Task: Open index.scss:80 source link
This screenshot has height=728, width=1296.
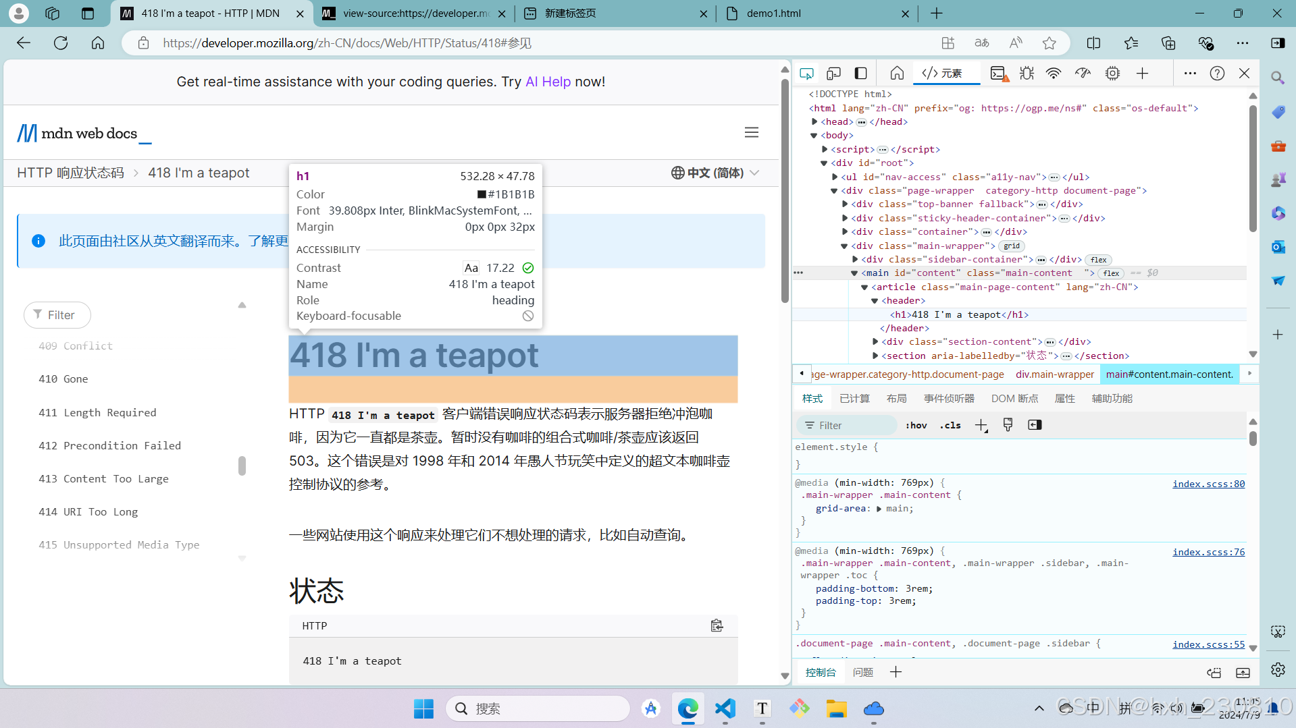Action: click(1208, 484)
